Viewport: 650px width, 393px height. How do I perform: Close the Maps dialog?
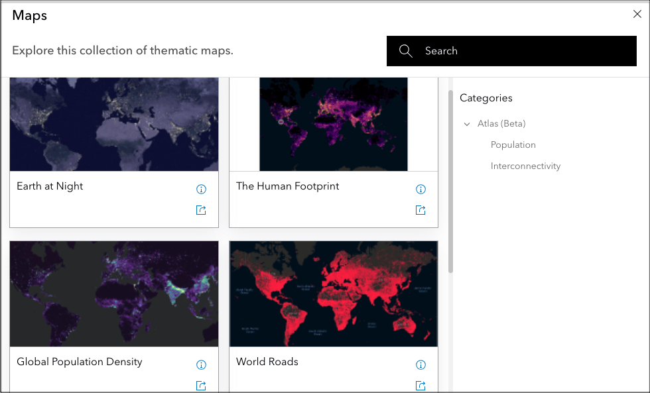pyautogui.click(x=637, y=14)
